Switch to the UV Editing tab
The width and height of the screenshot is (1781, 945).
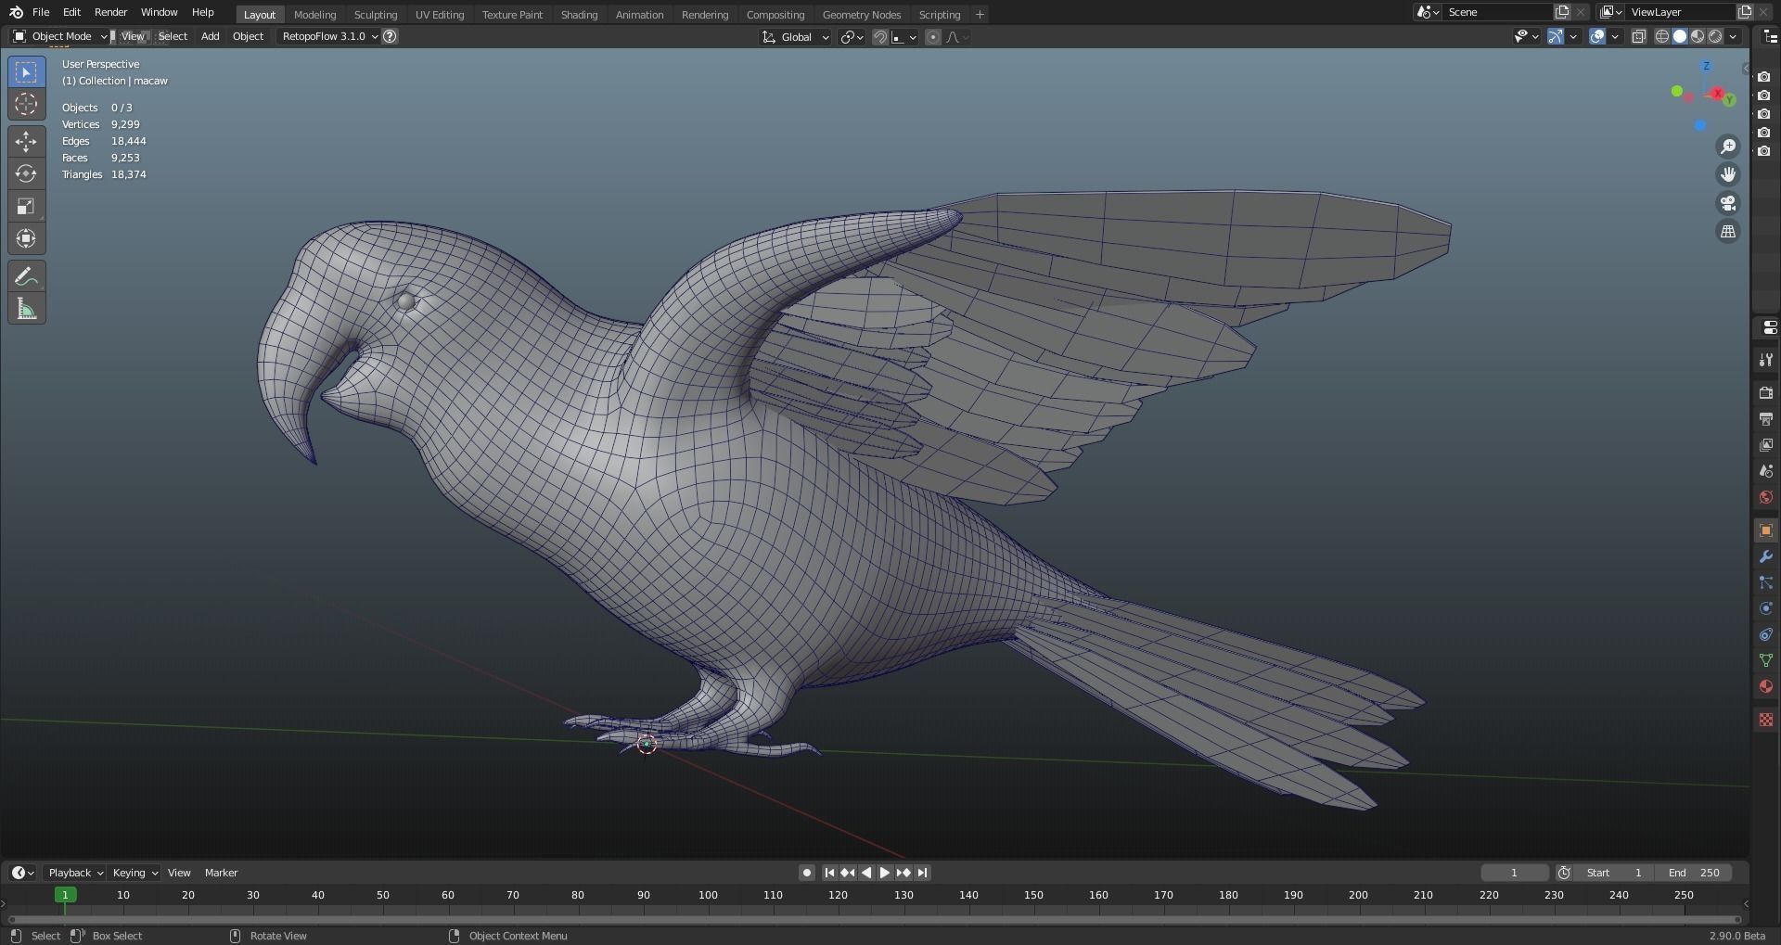[440, 14]
